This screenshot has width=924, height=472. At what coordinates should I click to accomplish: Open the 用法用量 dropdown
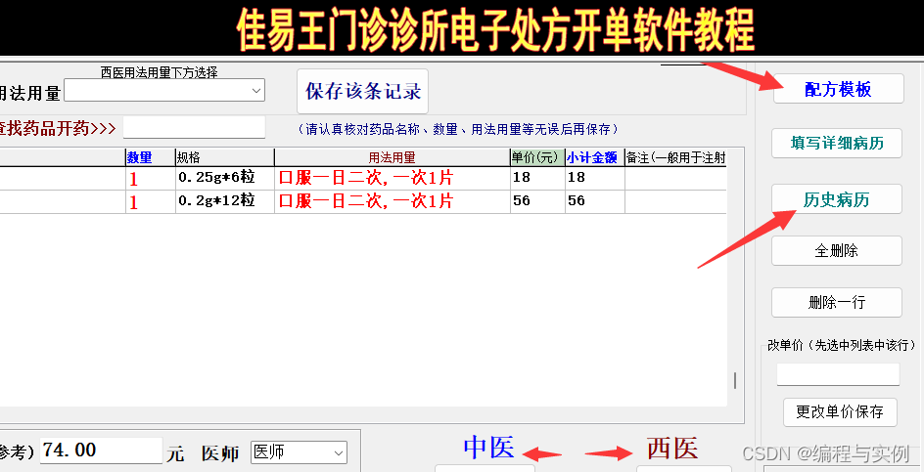pos(164,91)
